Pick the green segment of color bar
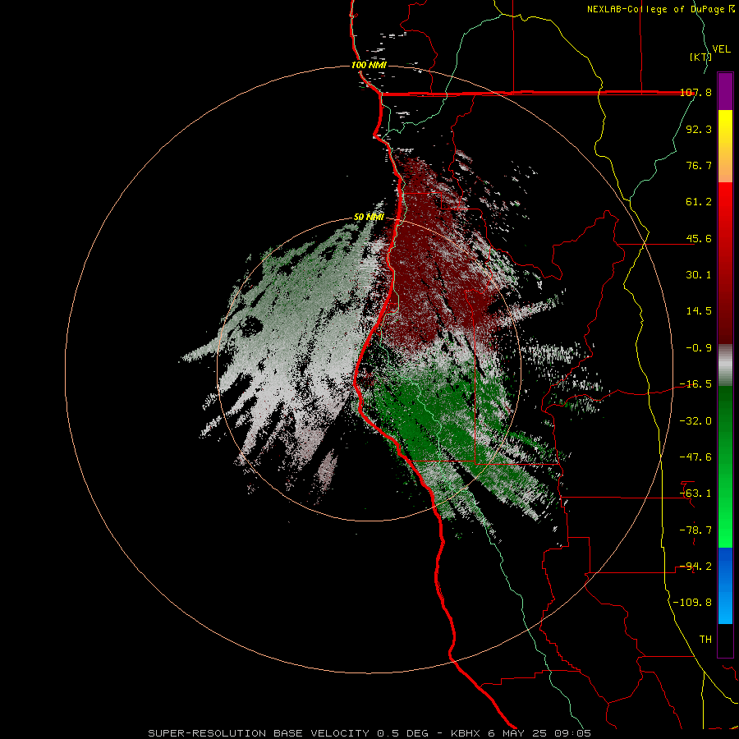The image size is (739, 739). (725, 466)
